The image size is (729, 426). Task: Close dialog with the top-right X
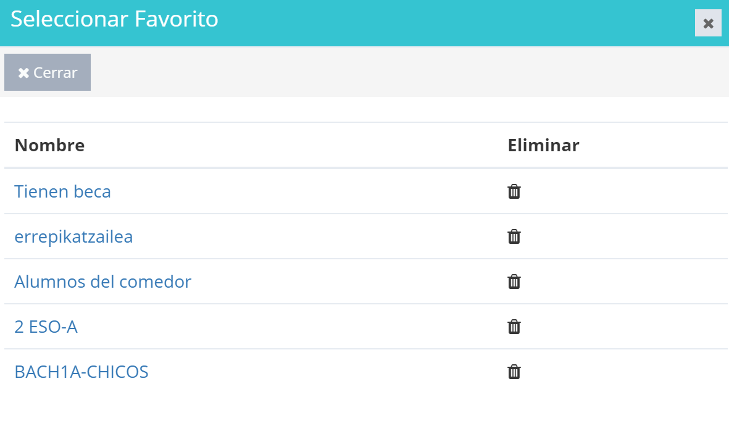708,23
